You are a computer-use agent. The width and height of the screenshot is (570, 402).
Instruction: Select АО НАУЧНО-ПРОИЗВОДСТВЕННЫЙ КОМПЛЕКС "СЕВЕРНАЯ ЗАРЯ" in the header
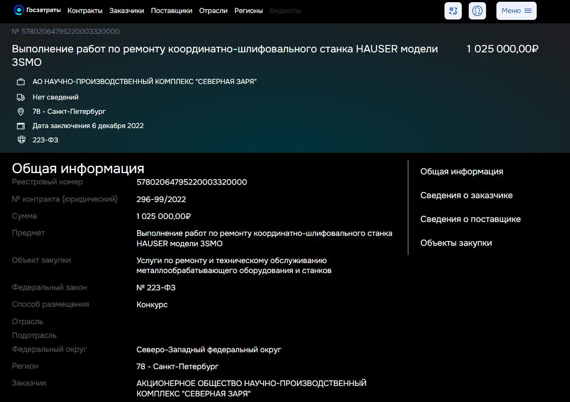click(145, 82)
